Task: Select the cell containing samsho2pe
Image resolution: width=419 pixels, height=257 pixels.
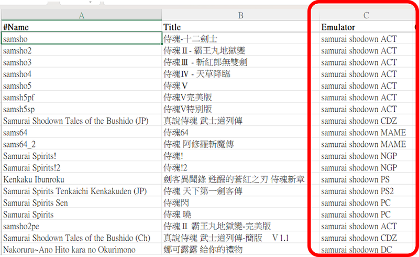Action: click(x=82, y=226)
